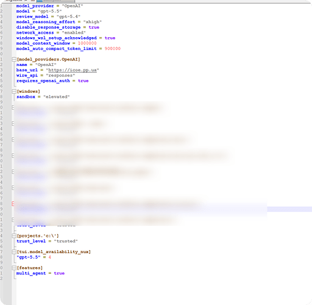The height and width of the screenshot is (305, 312).
Task: Collapse the [windows] section fold marker
Action: point(14,91)
